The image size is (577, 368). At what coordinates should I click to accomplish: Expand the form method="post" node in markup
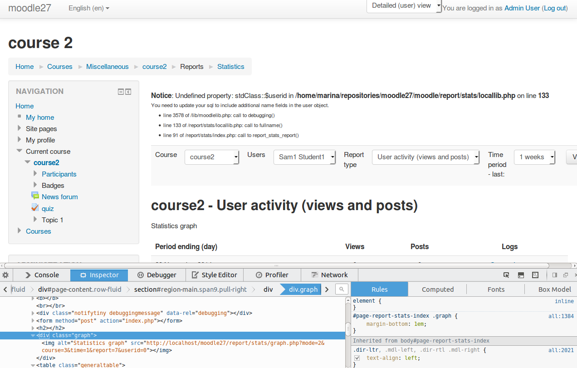point(33,321)
